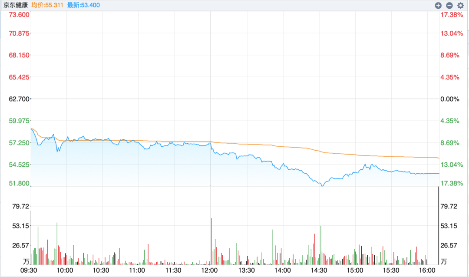
Task: Click the 10:00 time axis label
Action: (65, 270)
